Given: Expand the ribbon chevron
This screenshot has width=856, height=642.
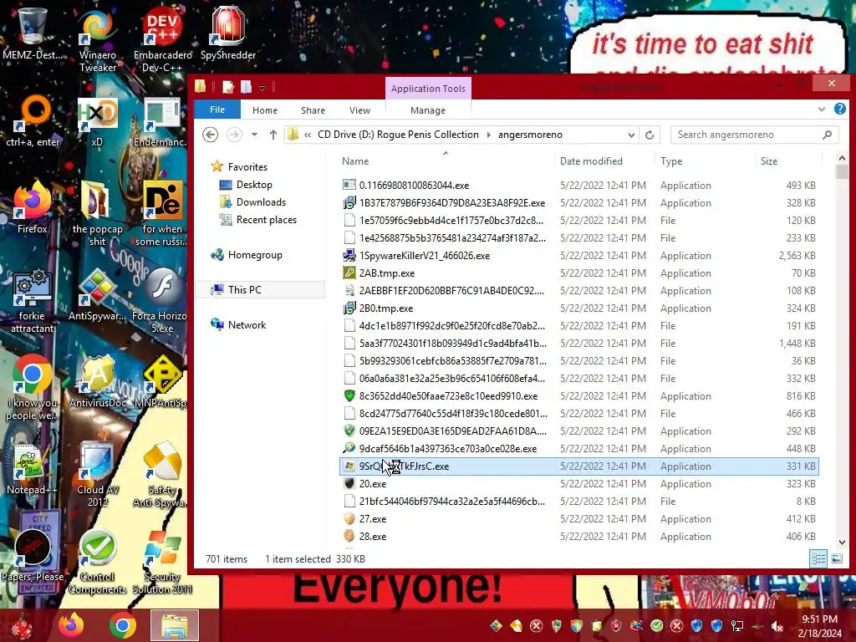Looking at the screenshot, I should tap(821, 110).
